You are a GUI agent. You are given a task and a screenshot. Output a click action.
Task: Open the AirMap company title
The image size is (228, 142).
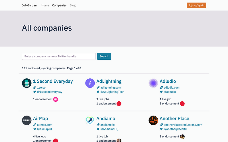[x=40, y=118]
